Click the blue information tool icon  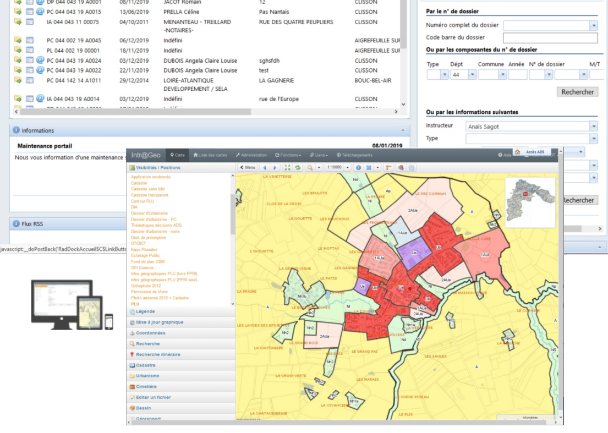(x=358, y=167)
